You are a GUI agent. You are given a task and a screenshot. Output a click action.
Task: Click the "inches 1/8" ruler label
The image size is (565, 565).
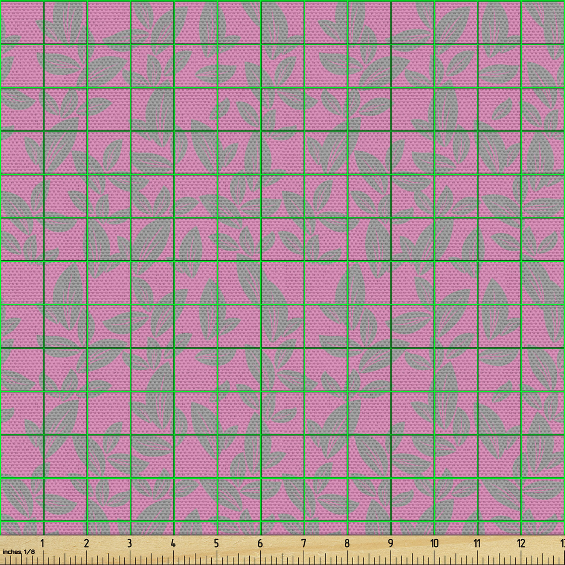tap(18, 552)
